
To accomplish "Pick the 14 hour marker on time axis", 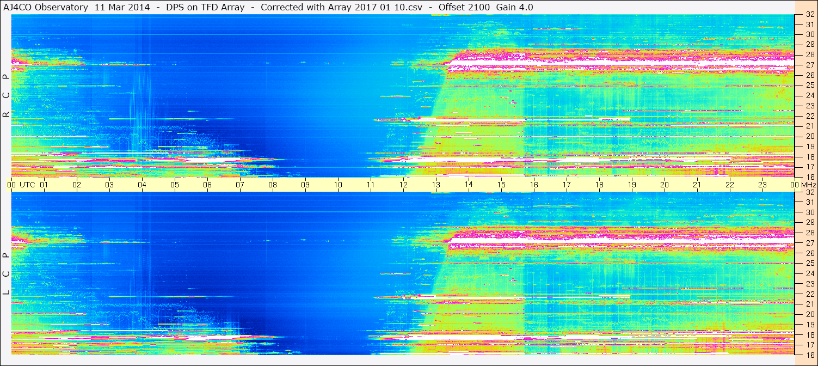I will pos(469,185).
